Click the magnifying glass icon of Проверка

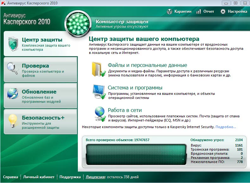12,69
